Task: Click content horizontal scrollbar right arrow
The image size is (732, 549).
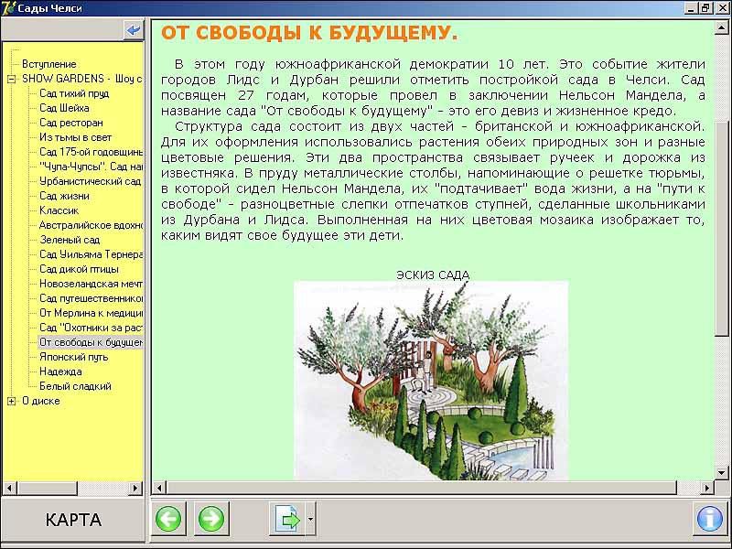Action: click(x=707, y=488)
